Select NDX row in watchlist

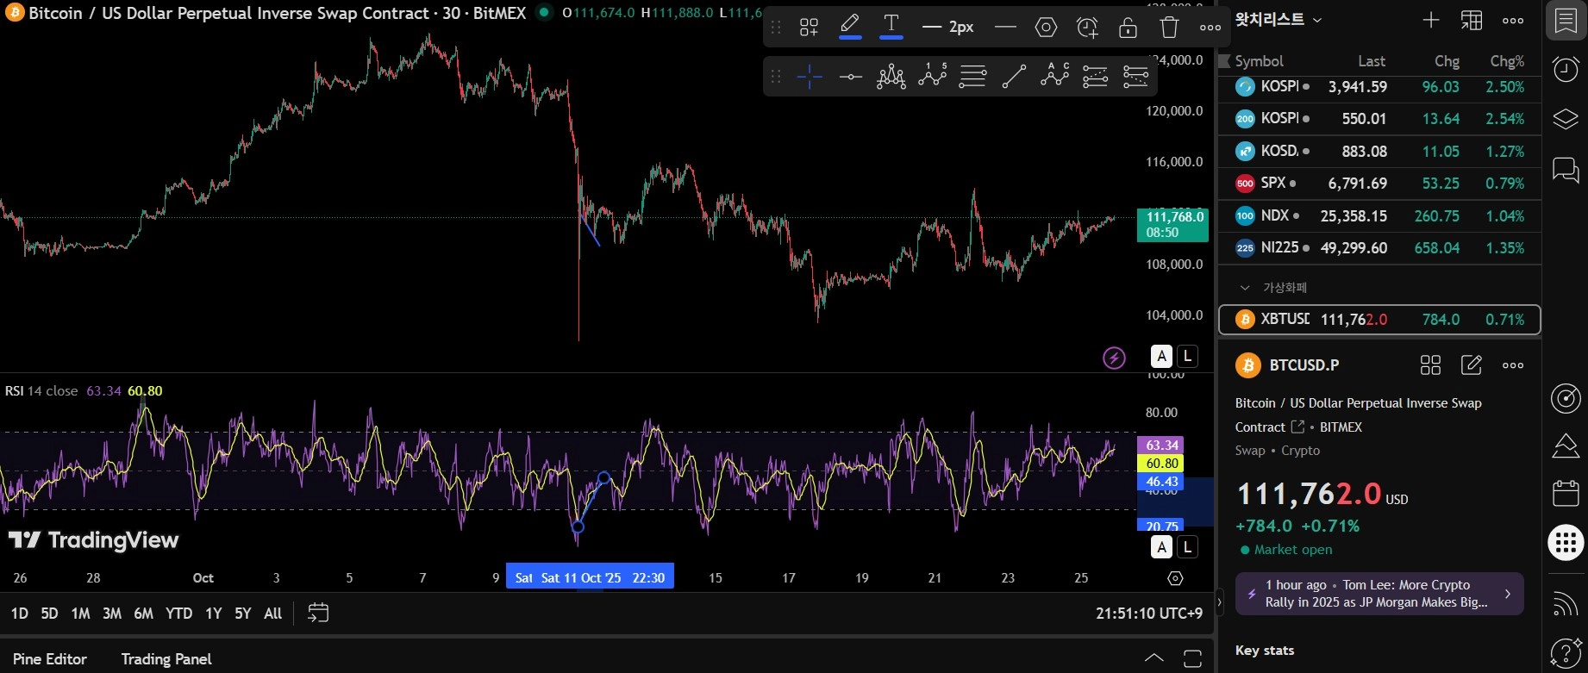[1379, 216]
